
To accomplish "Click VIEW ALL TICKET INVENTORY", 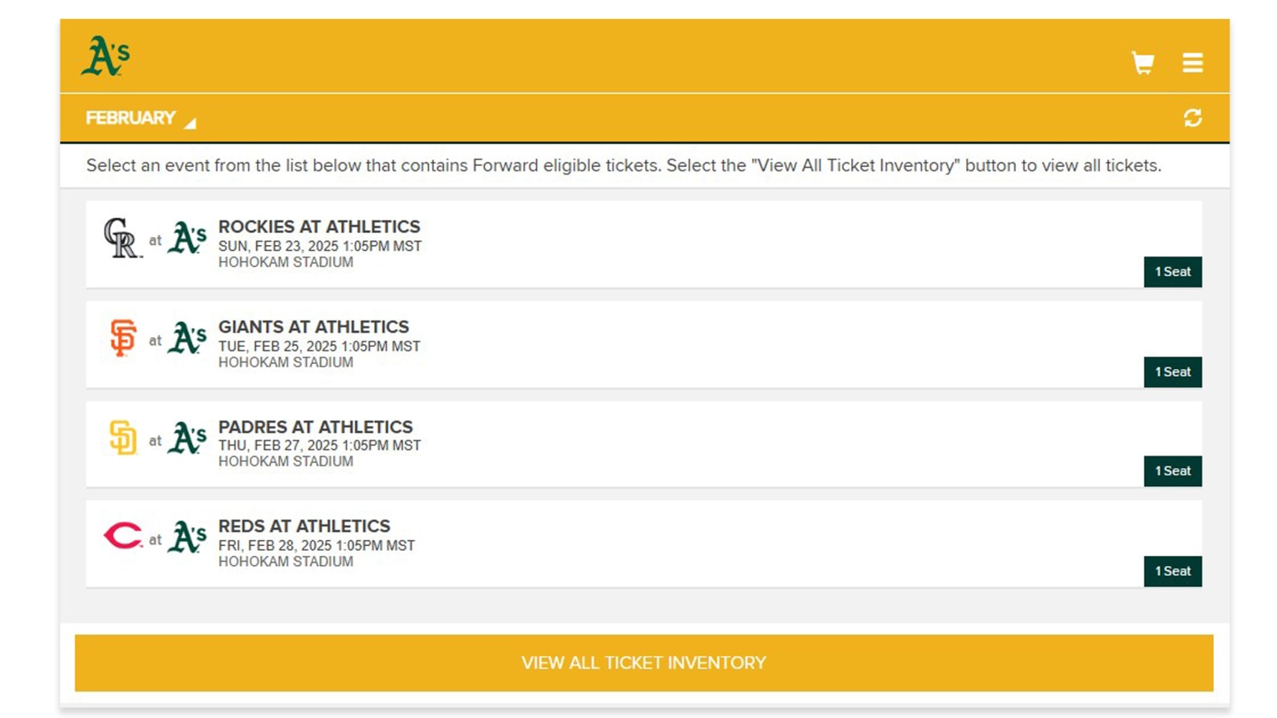I will 642,662.
